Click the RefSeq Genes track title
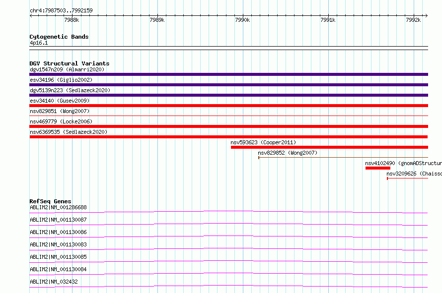 50,201
